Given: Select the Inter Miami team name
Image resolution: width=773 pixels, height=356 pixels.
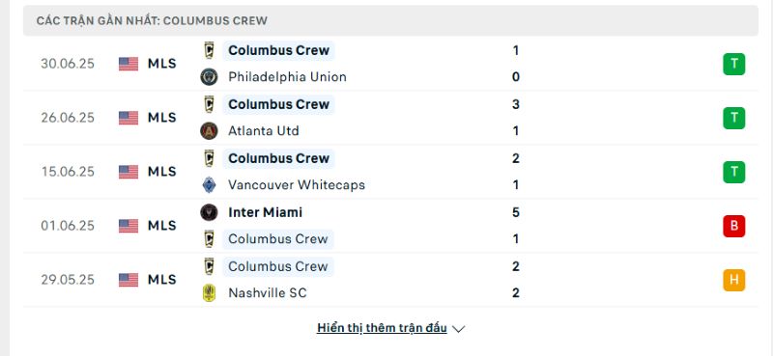Looking at the screenshot, I should (x=265, y=212).
